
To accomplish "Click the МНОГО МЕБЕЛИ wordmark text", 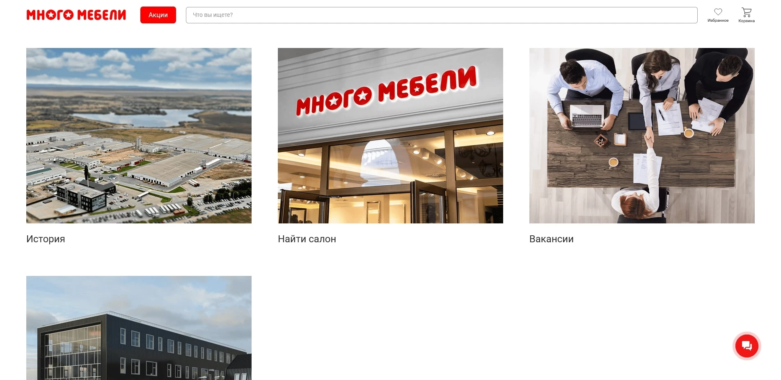I will pos(76,14).
